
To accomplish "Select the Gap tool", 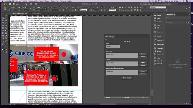I will point(6,18).
